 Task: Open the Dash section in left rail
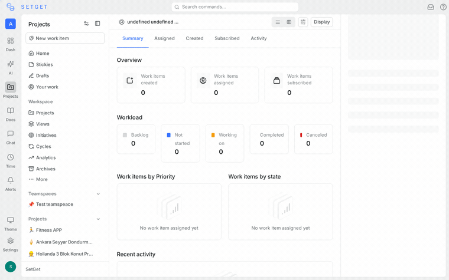[10, 44]
